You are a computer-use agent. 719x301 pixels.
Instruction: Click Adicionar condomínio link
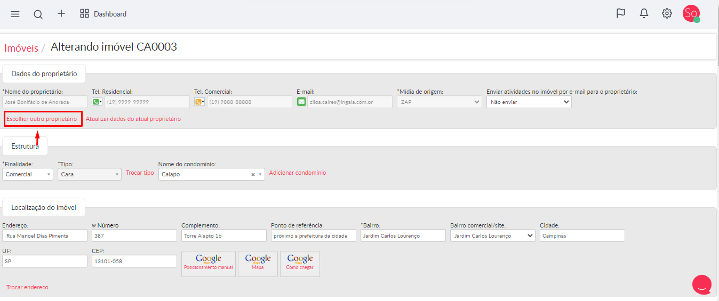[x=298, y=173]
